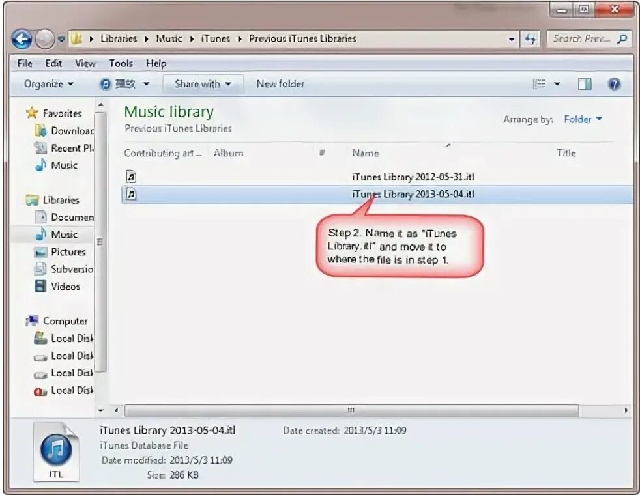
Task: Click the Favorites star icon
Action: coord(32,113)
